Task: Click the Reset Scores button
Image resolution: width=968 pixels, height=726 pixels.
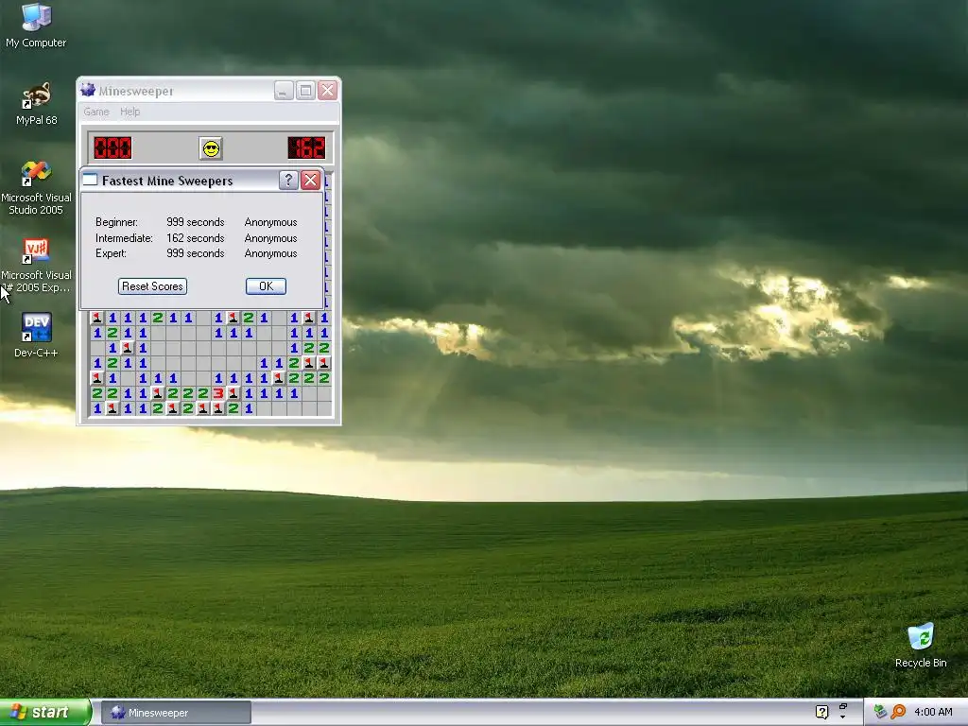Action: (x=152, y=286)
